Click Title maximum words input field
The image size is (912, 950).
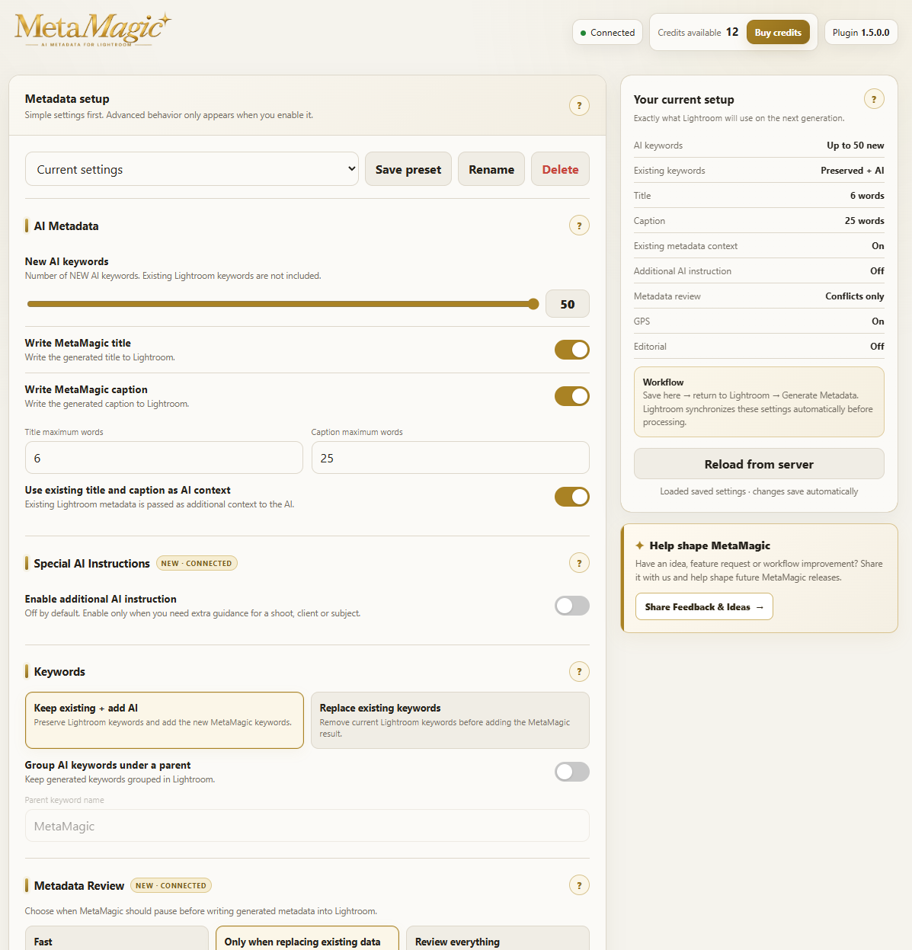[x=164, y=458]
